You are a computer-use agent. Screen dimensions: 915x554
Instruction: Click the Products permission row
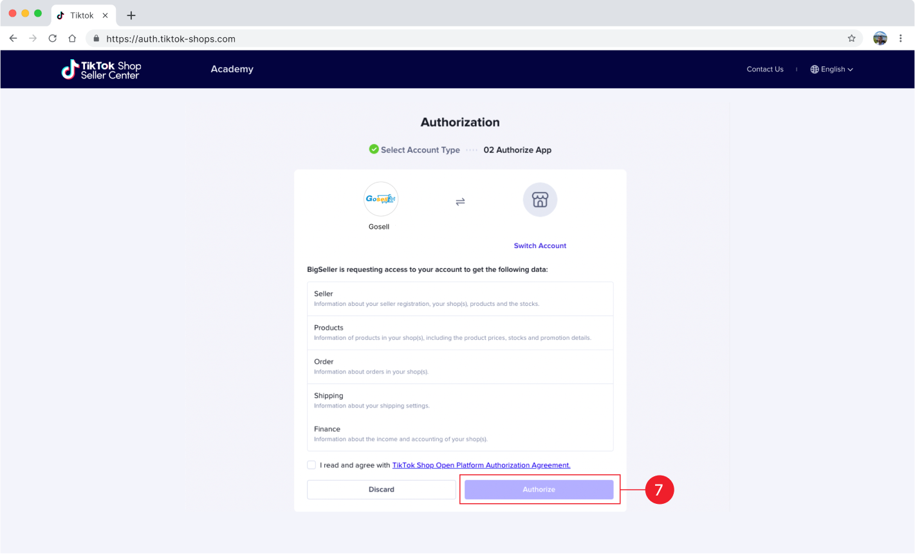tap(460, 333)
